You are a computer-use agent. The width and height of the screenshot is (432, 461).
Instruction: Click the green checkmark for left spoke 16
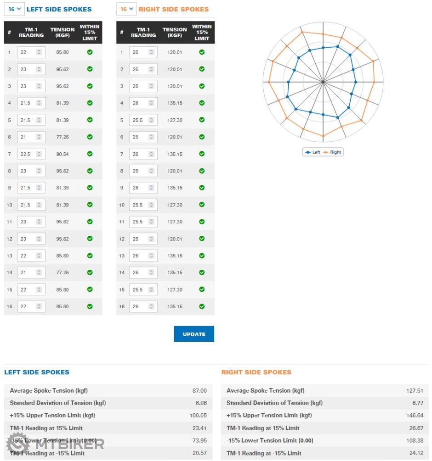[90, 306]
